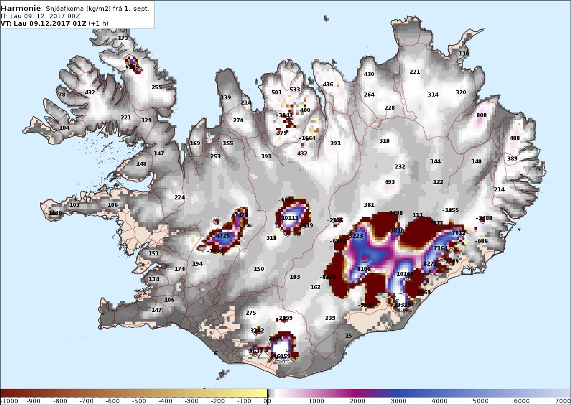571x405 pixels.
Task: Click the map value 314
Action: [433, 94]
